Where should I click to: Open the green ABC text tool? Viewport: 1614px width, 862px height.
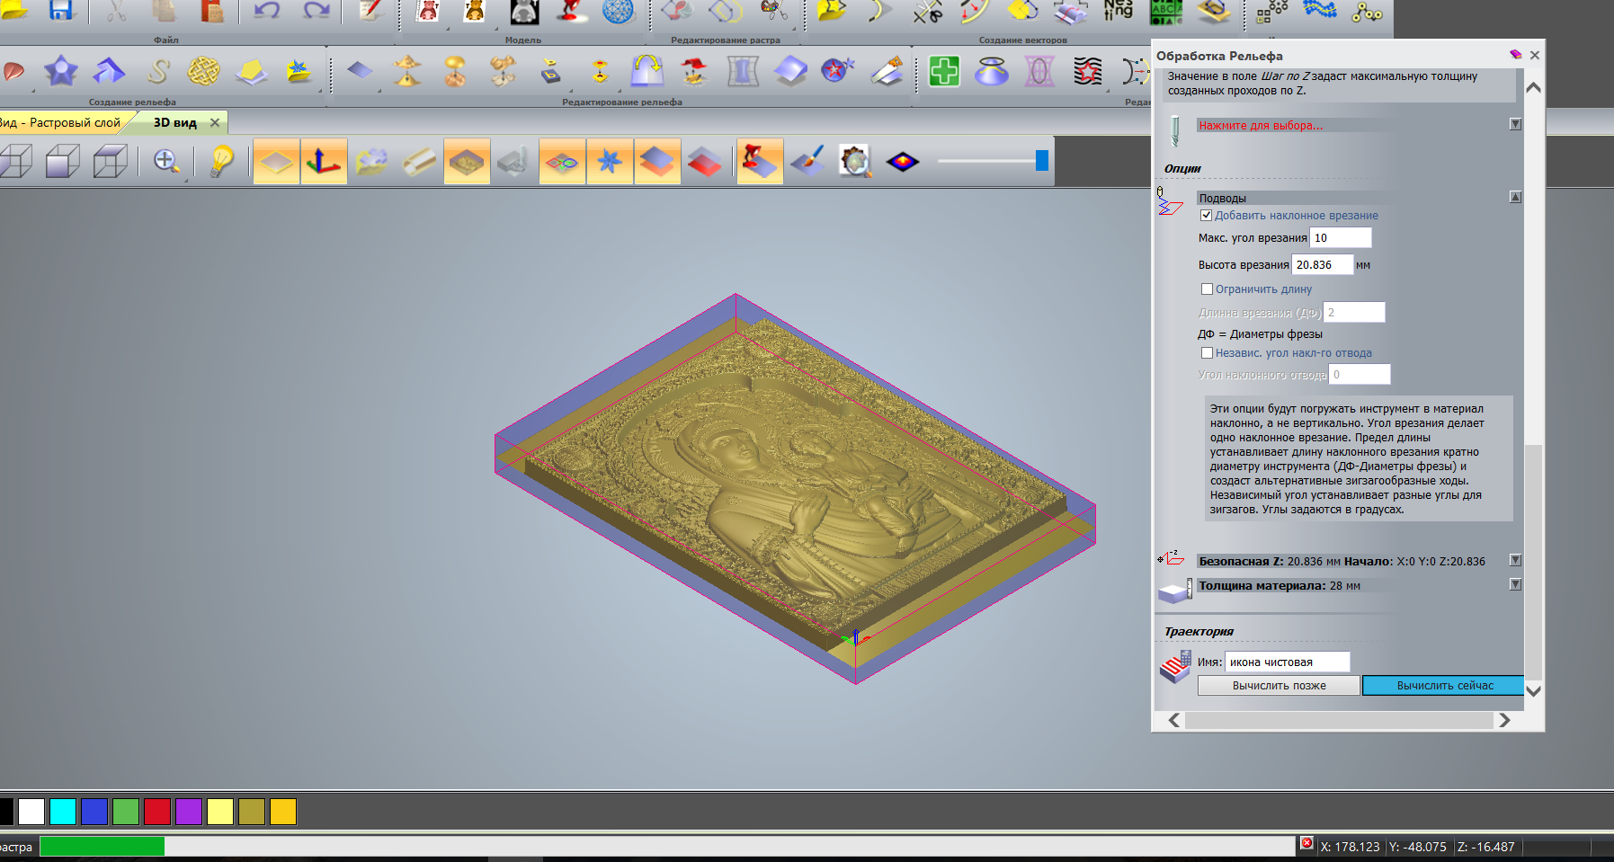tap(1166, 11)
